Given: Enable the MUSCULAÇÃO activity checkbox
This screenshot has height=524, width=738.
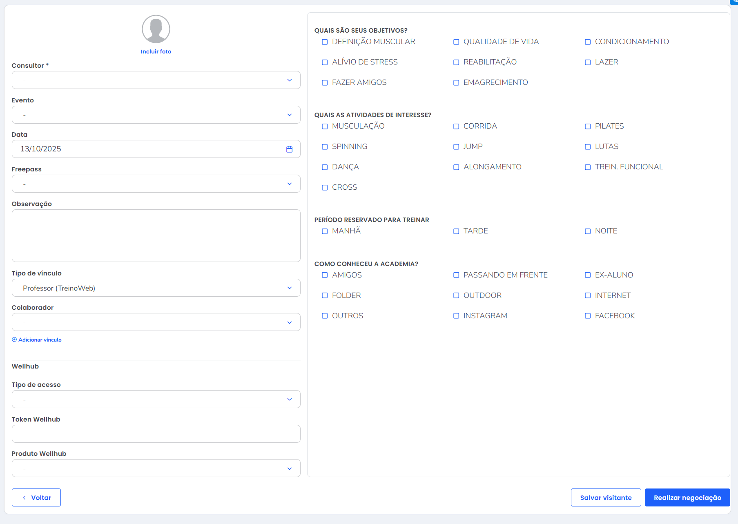Looking at the screenshot, I should click(x=325, y=127).
